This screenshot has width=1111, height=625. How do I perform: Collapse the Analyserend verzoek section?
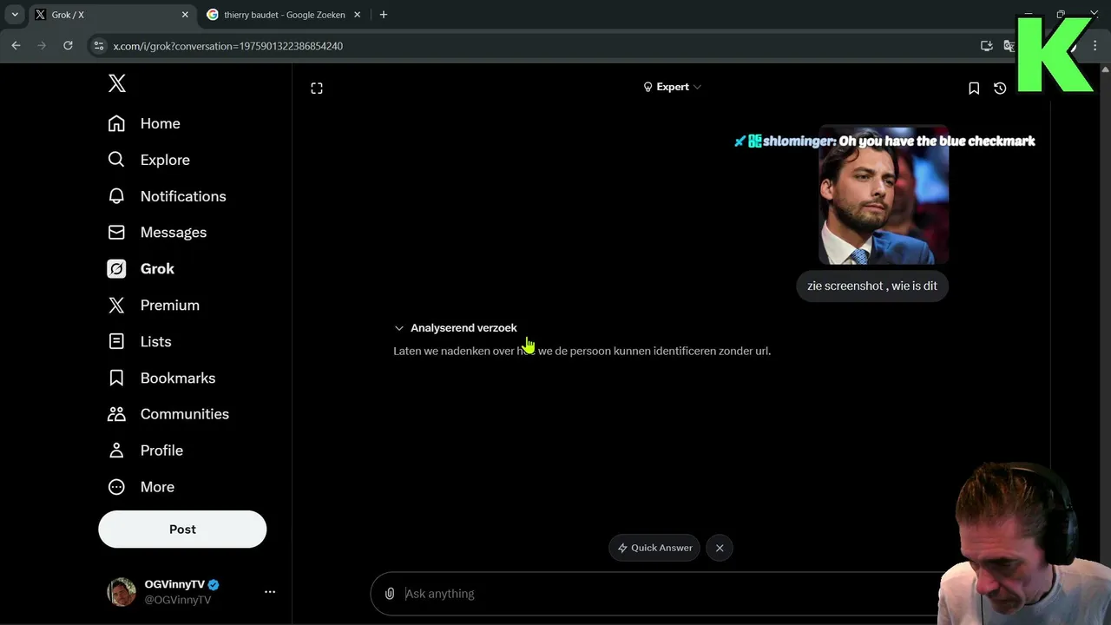(x=456, y=328)
